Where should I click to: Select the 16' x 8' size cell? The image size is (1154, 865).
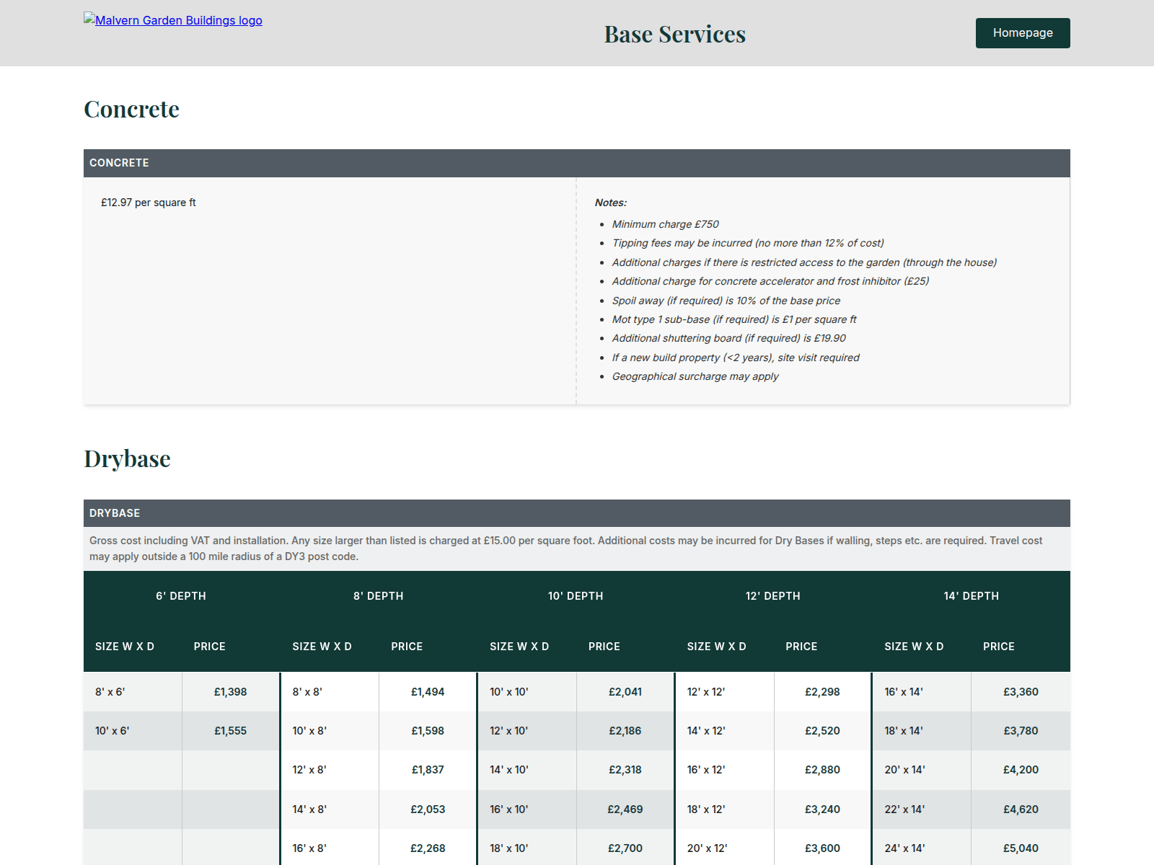[330, 848]
